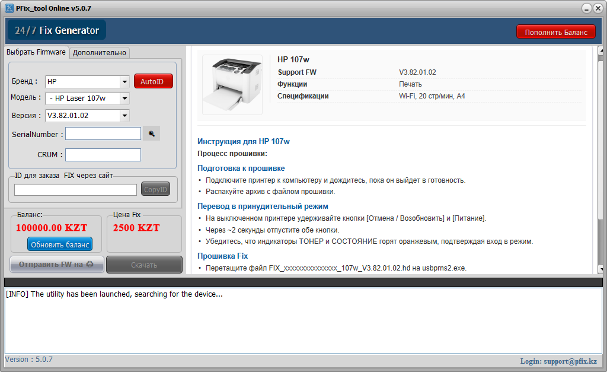Click the Пополнить Баланс button

pyautogui.click(x=555, y=31)
